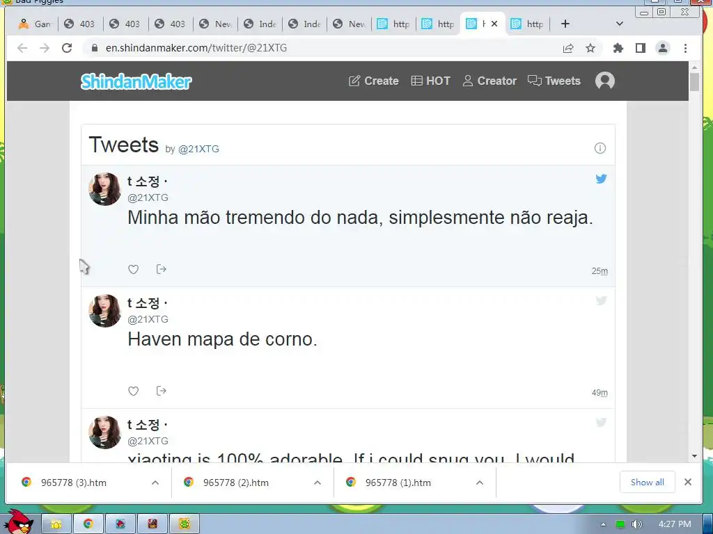Open downloaded file 965778 (2).htm
This screenshot has height=534, width=713.
tap(235, 483)
